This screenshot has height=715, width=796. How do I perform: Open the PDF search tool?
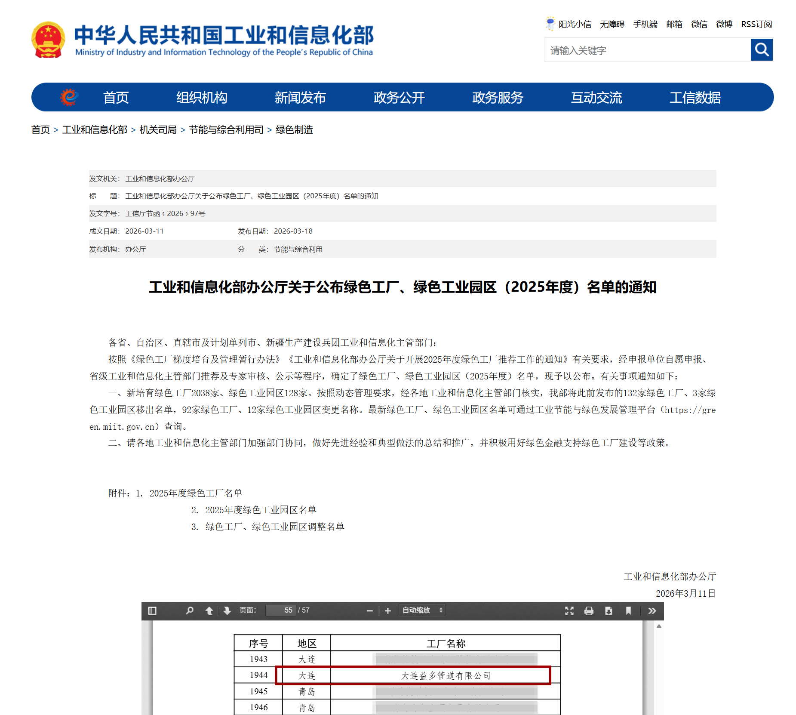[x=190, y=610]
